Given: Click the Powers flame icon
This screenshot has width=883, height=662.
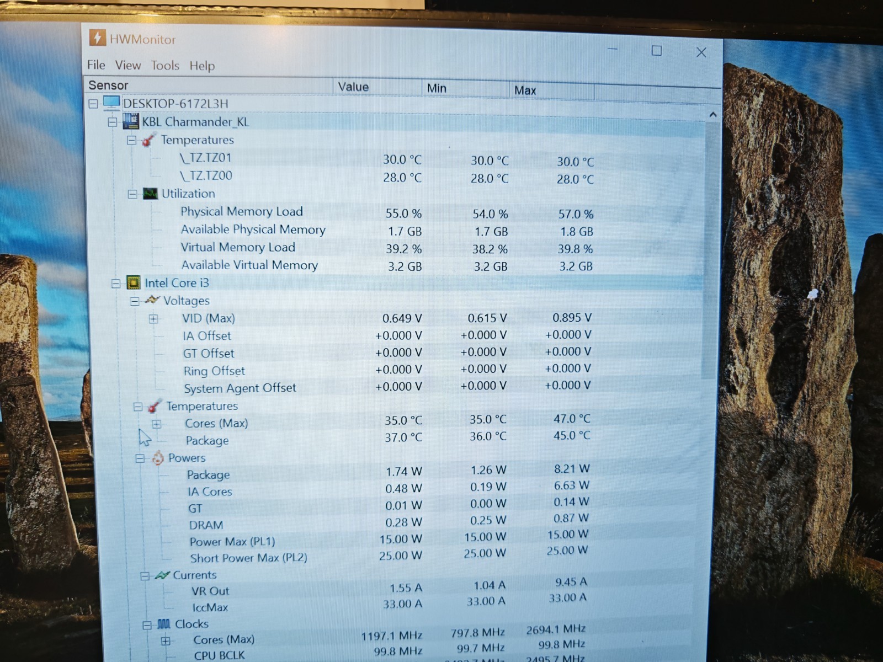Looking at the screenshot, I should (x=158, y=457).
